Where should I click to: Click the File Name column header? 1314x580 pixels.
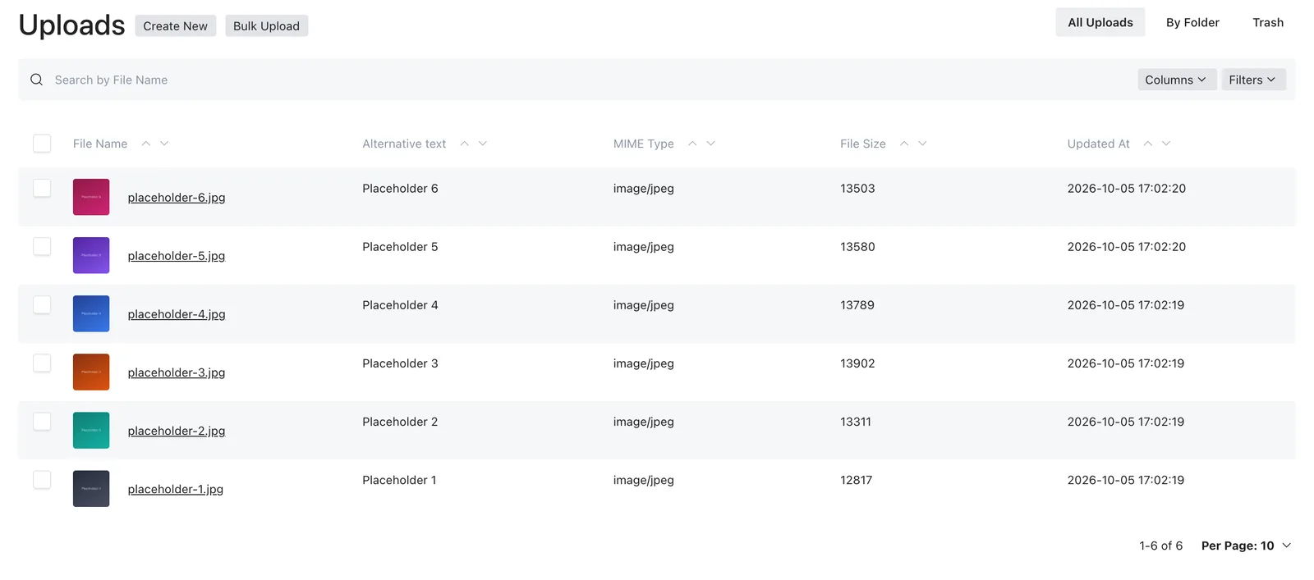pos(100,144)
